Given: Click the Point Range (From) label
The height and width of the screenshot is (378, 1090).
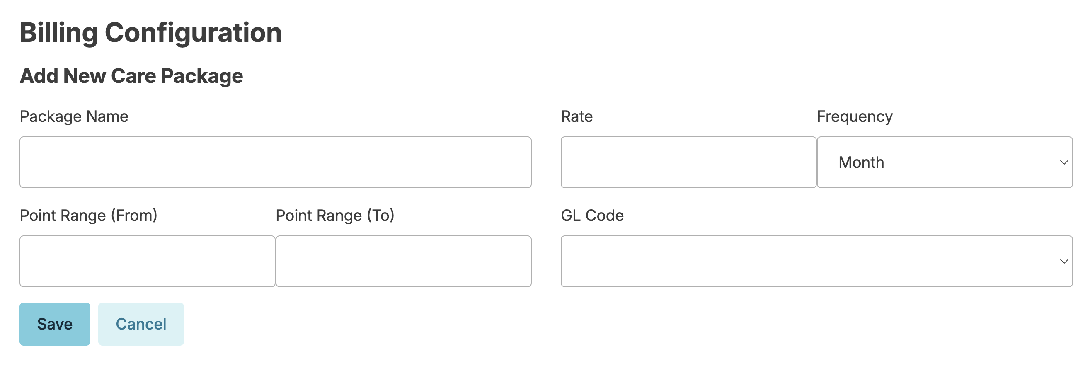Looking at the screenshot, I should (x=88, y=216).
